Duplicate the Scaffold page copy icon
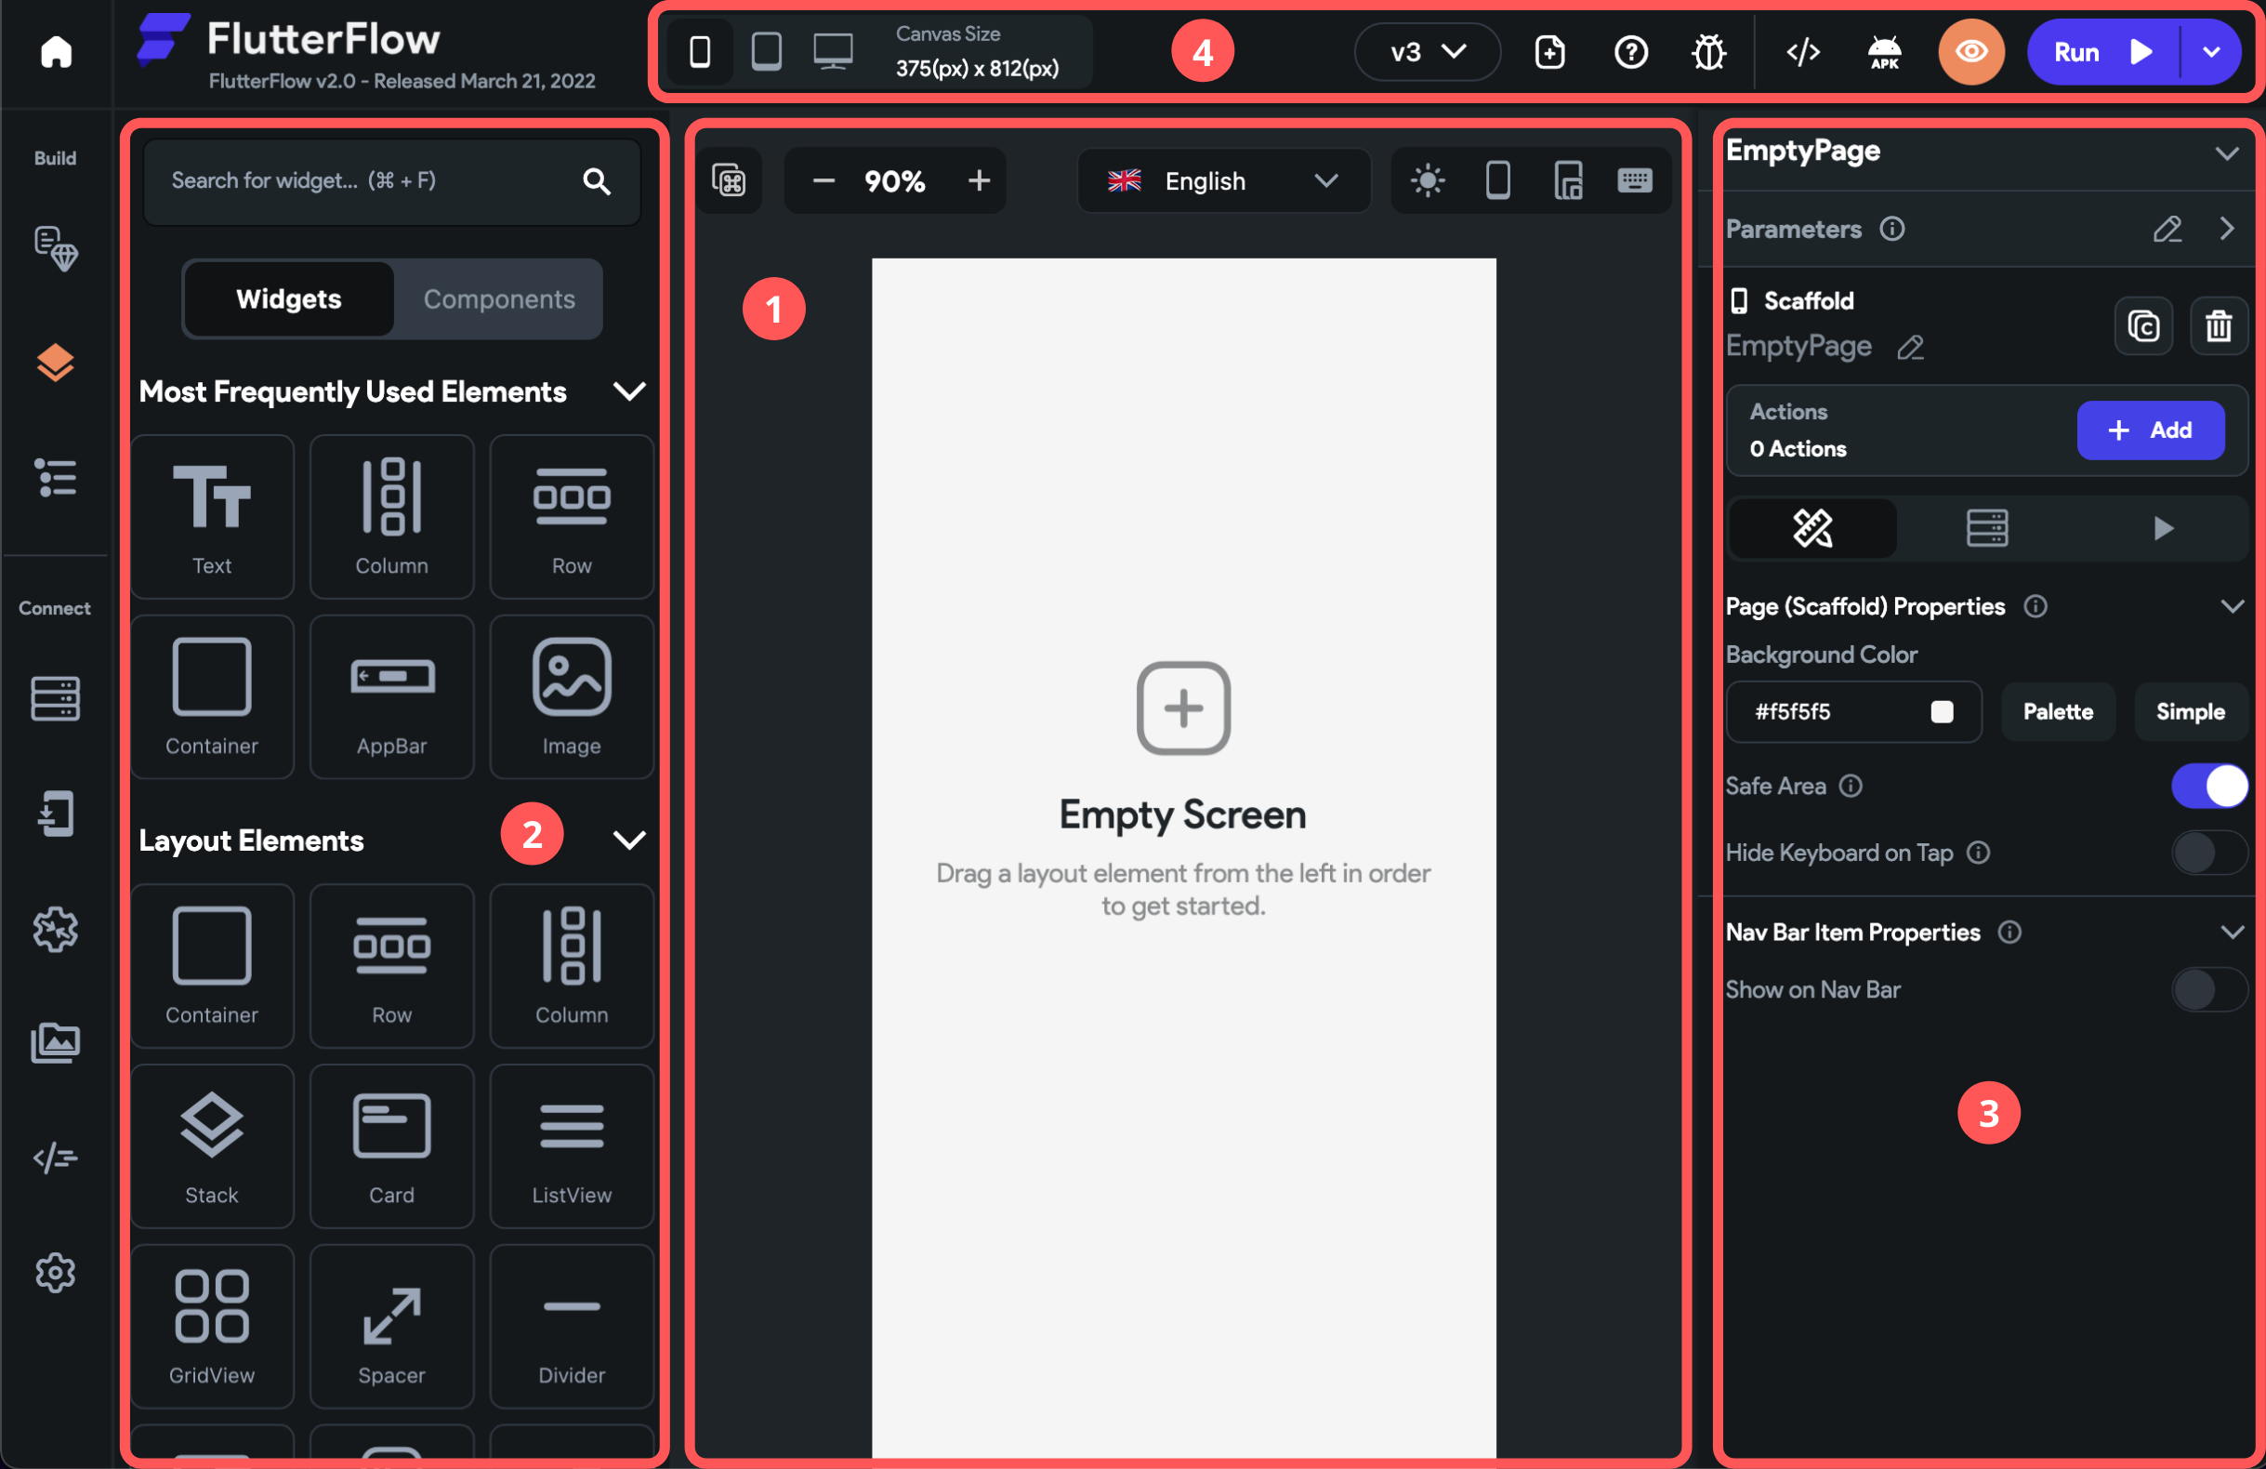 point(2143,326)
